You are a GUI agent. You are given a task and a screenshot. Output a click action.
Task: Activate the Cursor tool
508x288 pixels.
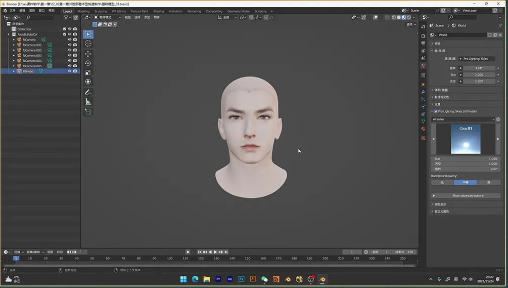point(88,44)
